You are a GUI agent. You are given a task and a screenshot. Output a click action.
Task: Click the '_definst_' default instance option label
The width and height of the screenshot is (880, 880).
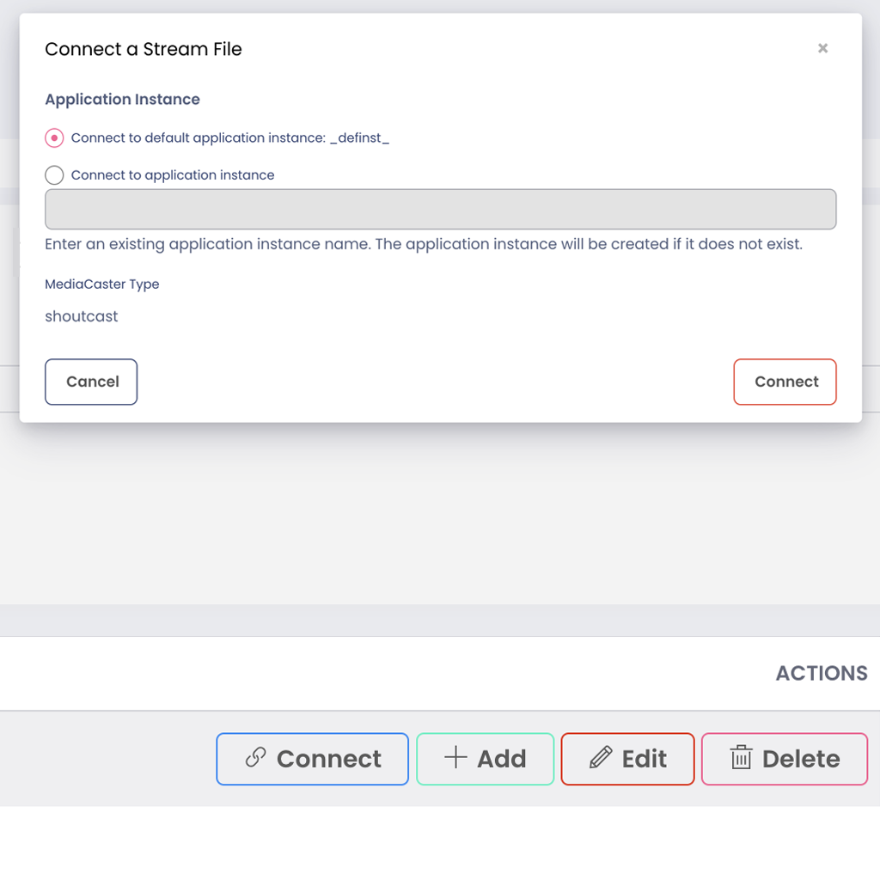pos(230,137)
